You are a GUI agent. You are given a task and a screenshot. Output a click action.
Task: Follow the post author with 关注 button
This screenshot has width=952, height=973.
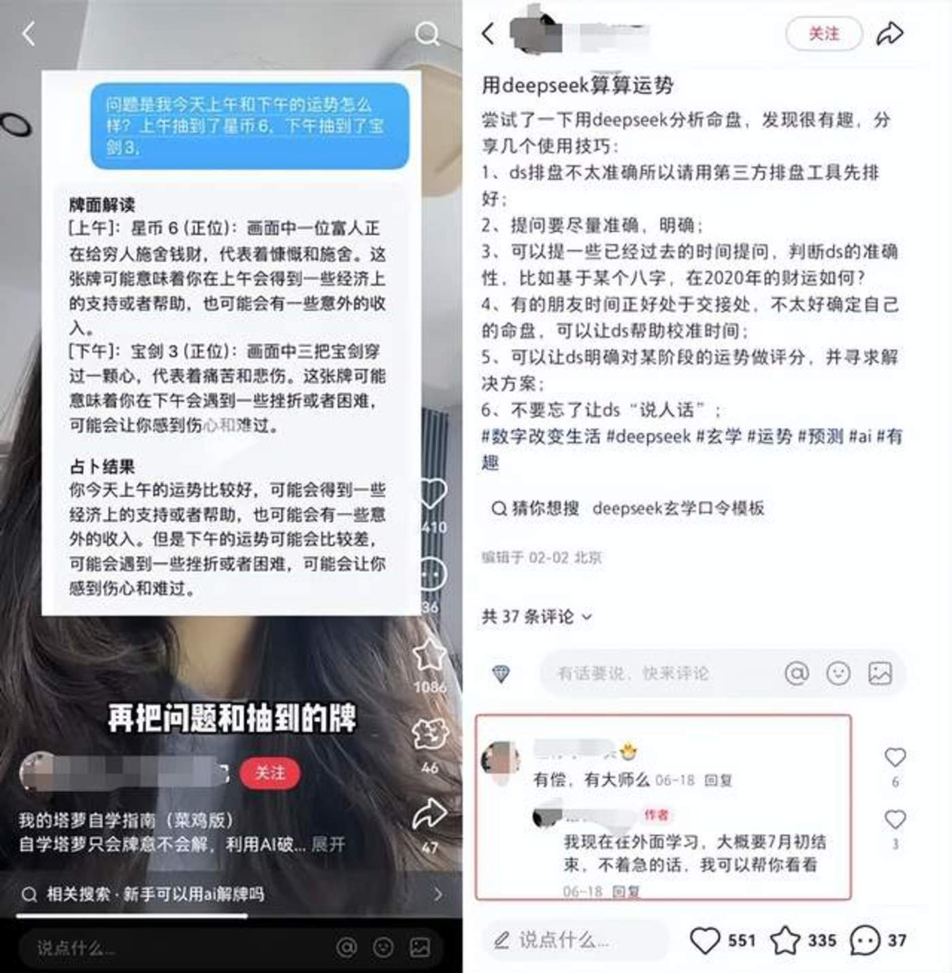(824, 33)
